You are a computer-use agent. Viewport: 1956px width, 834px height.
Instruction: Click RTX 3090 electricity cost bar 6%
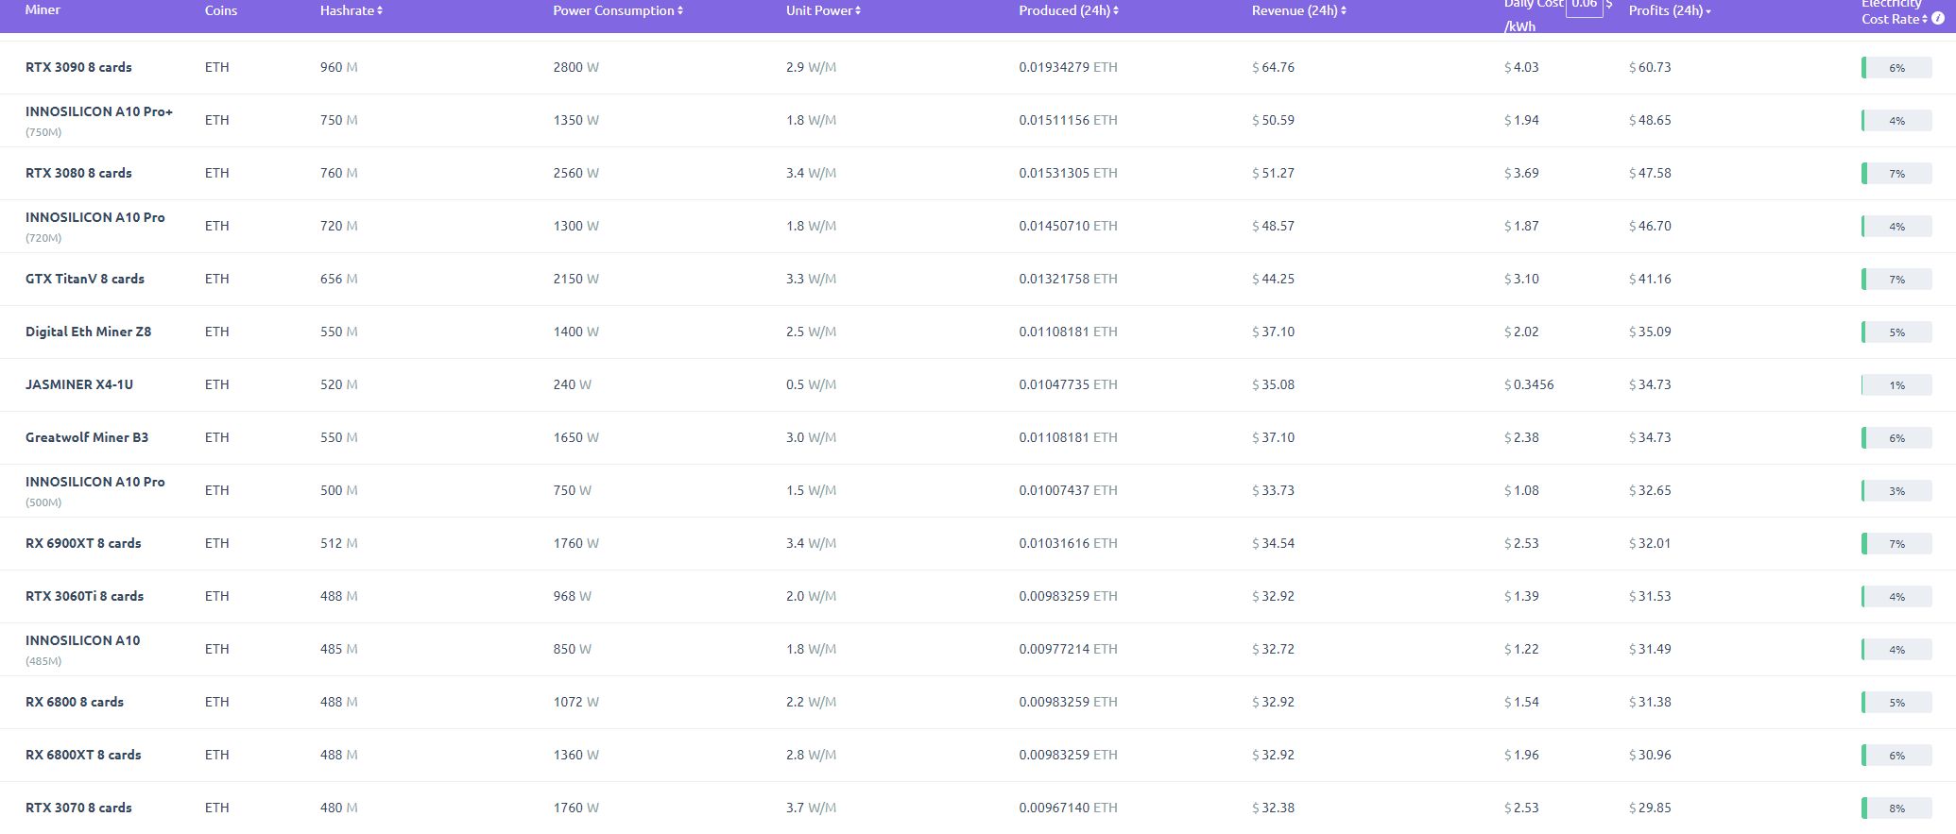pos(1896,68)
